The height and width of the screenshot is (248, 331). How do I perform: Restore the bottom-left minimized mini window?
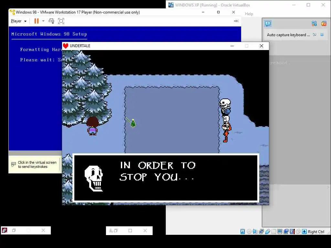14,230
